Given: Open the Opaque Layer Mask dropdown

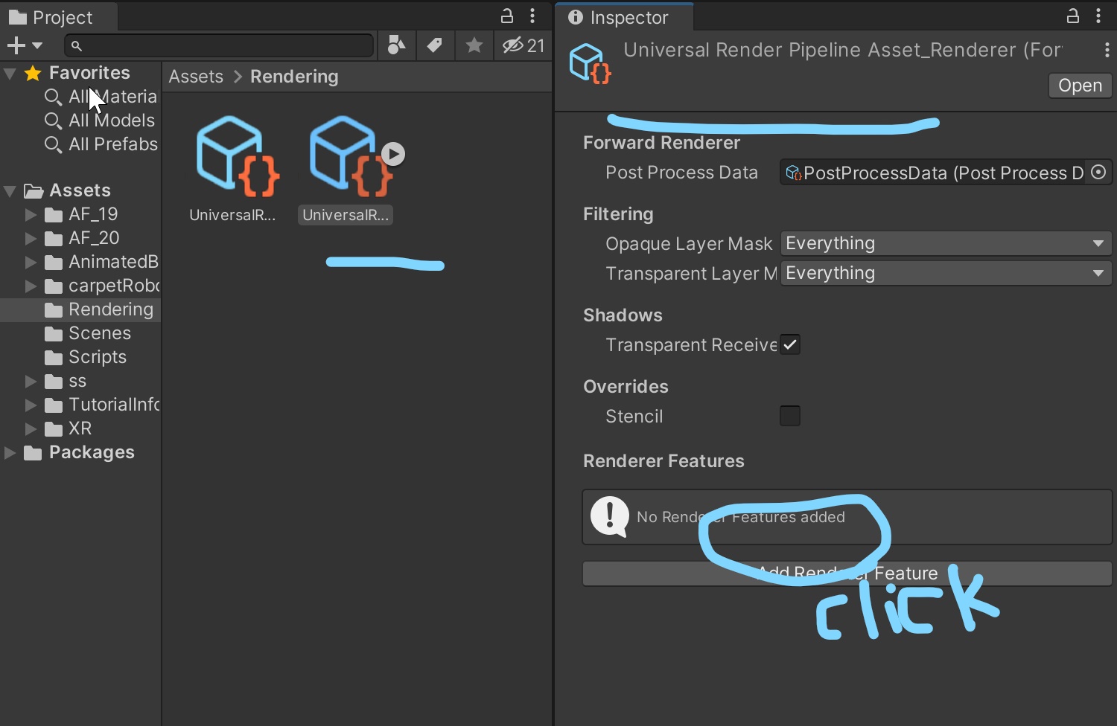Looking at the screenshot, I should tap(946, 243).
